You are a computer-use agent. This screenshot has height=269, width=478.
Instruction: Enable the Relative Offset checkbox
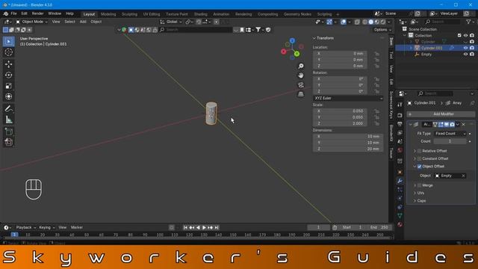(x=419, y=151)
